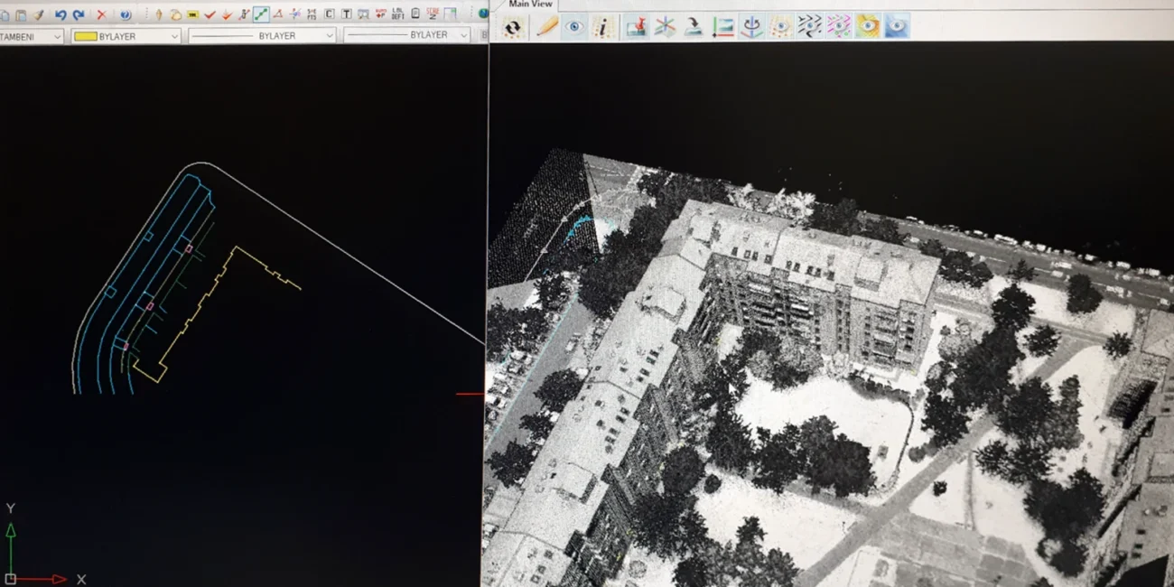
Task: Click the Redo arrow icon
Action: [79, 14]
